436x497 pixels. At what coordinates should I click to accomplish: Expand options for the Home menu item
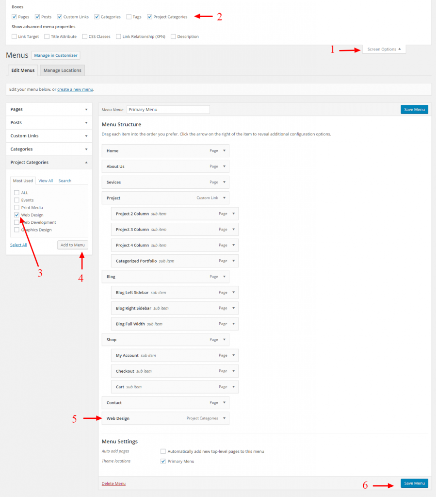224,150
